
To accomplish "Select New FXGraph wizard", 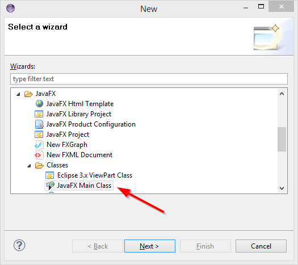I will click(67, 145).
